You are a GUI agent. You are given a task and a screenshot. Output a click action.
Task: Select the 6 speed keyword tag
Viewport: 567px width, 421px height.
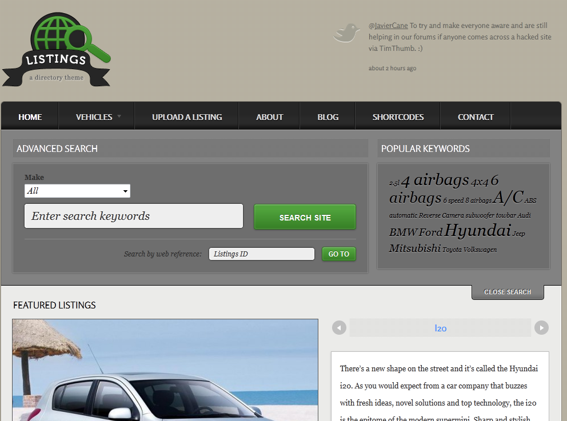[x=453, y=201]
